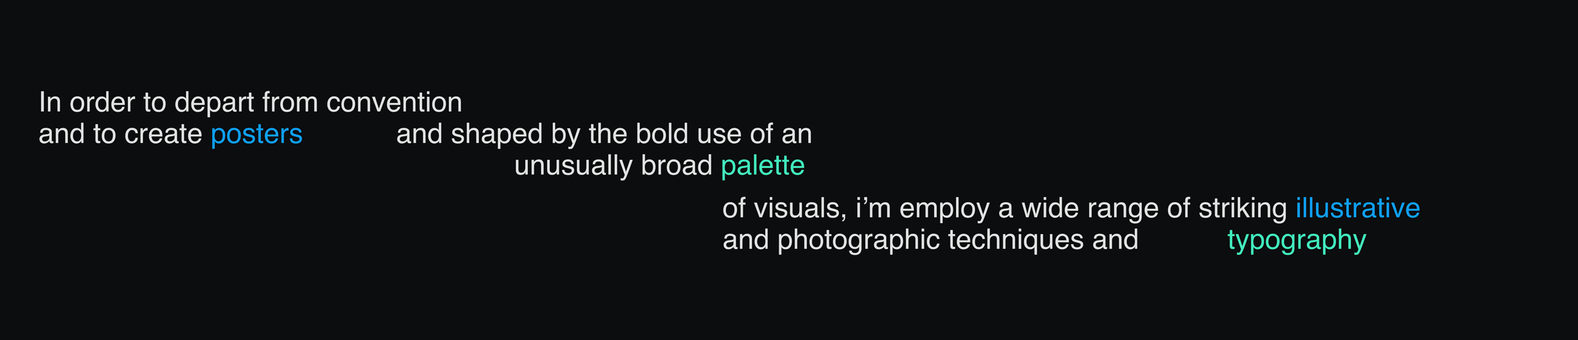Click the word "employ" in the text
The image size is (1578, 340).
tap(944, 209)
